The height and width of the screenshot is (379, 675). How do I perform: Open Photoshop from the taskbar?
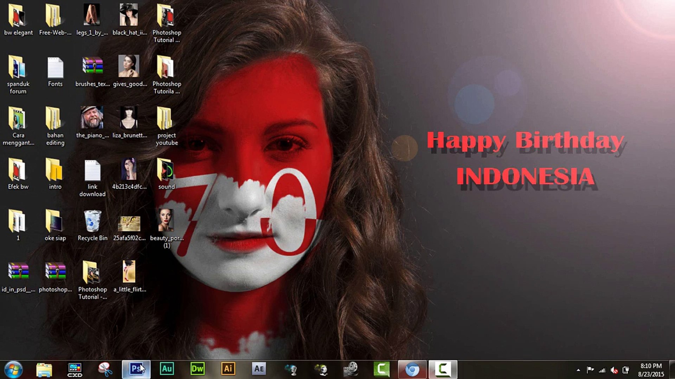[x=136, y=369]
